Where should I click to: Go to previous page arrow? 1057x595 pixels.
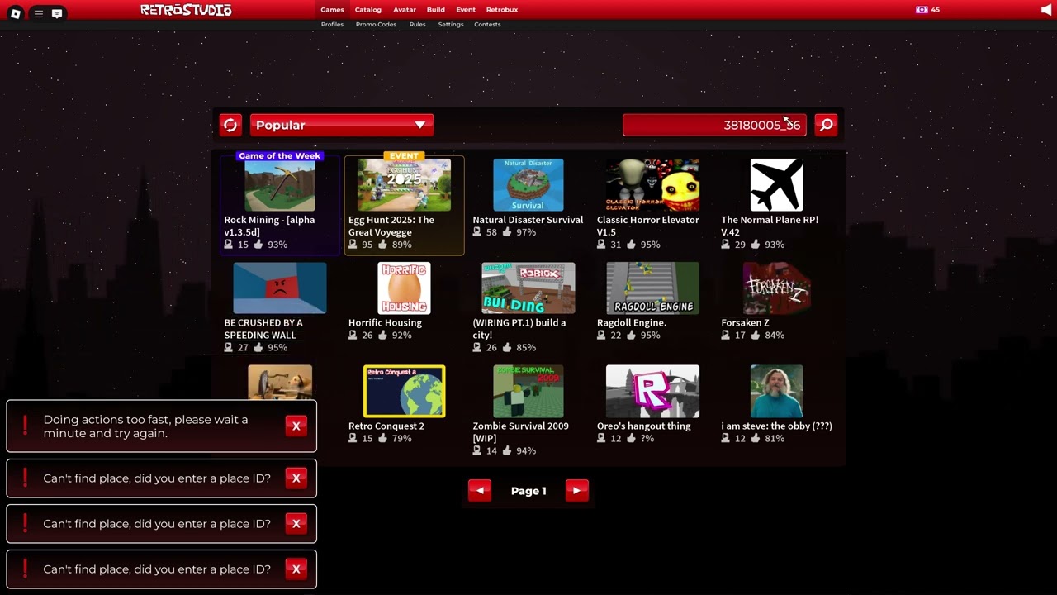[480, 491]
